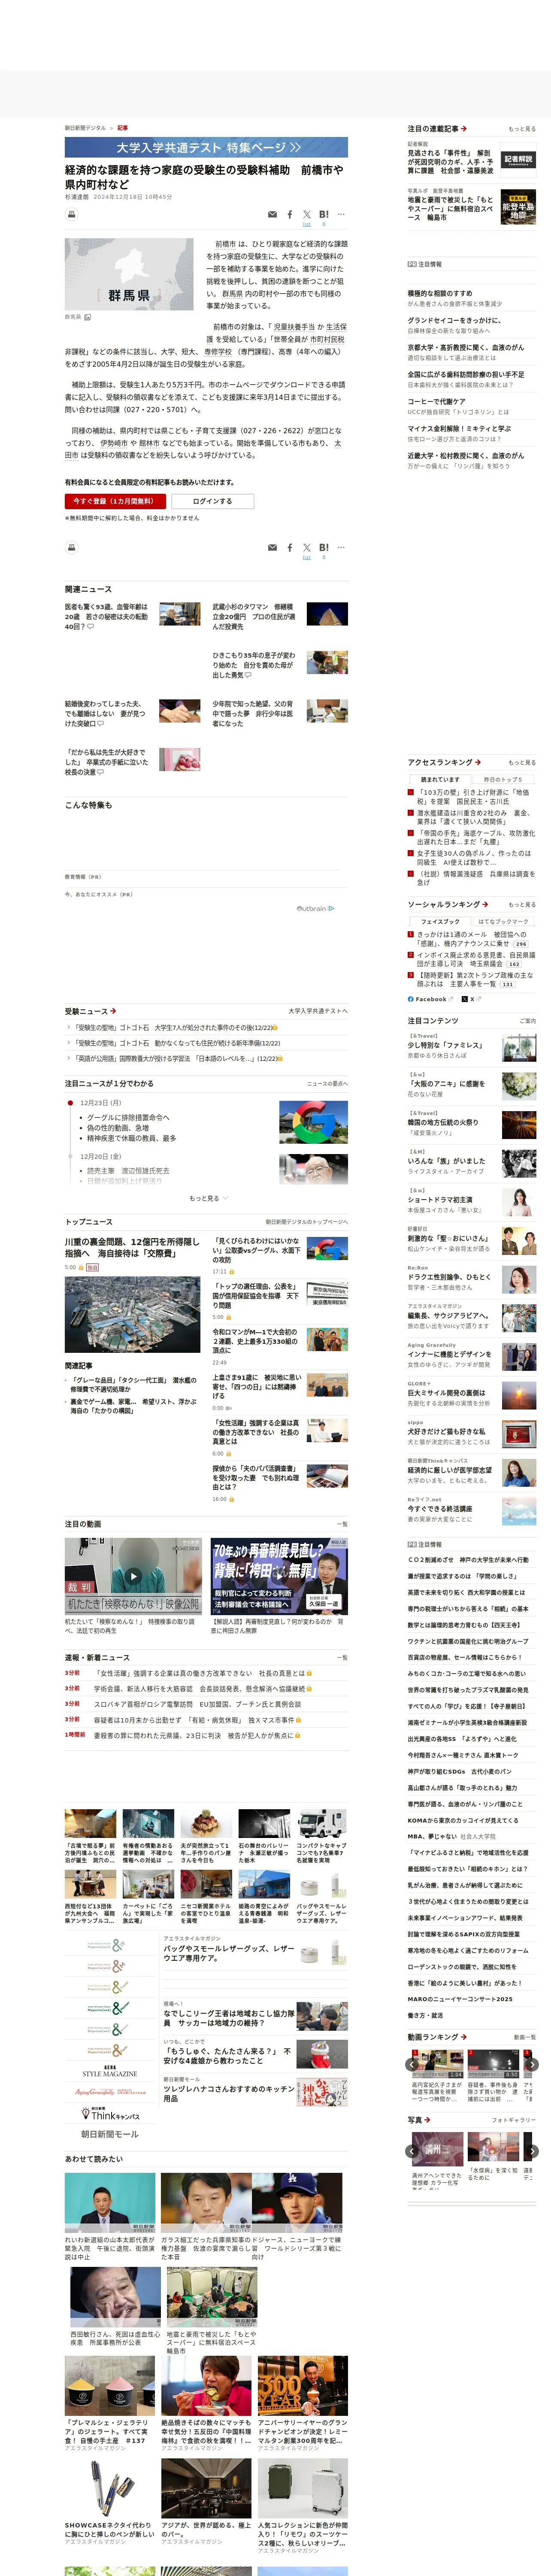Click ご案内 beside 注目コンテンツ
The height and width of the screenshot is (2576, 551).
(x=527, y=1021)
